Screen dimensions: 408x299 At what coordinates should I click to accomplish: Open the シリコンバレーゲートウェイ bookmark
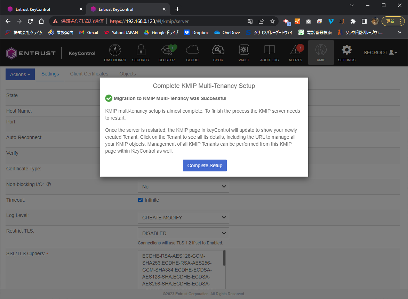click(269, 32)
